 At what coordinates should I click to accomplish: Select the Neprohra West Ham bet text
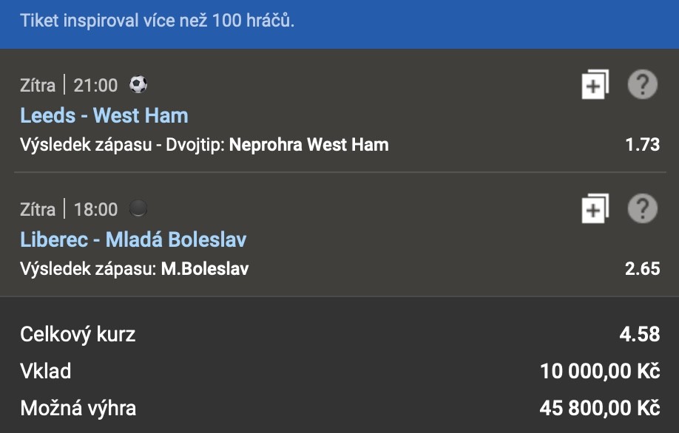308,145
